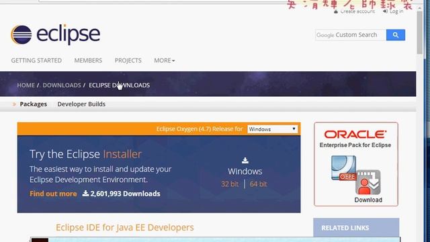Open the PROJECTS menu item

pos(128,61)
